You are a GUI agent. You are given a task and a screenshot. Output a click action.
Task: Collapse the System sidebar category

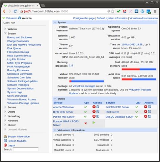point(5,33)
